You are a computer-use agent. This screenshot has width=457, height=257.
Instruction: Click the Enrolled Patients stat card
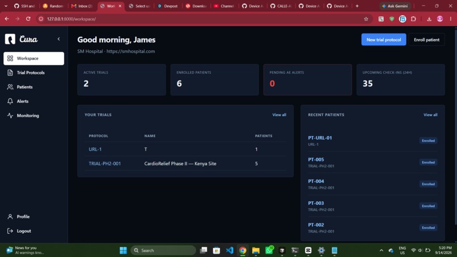pos(214,79)
